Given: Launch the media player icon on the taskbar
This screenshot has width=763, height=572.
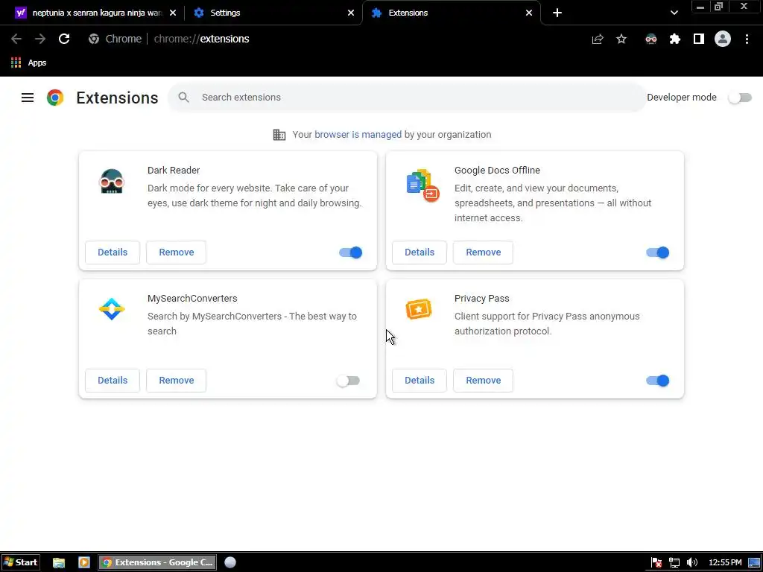Looking at the screenshot, I should (84, 563).
